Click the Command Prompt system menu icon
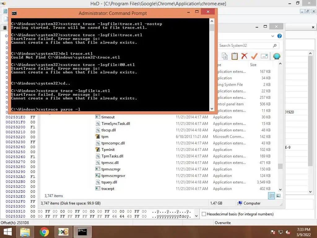The width and height of the screenshot is (317, 238). click(x=14, y=13)
